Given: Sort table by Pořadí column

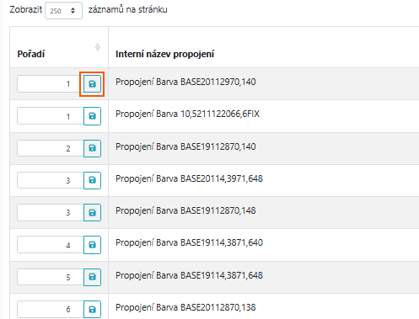Looking at the screenshot, I should coord(98,47).
